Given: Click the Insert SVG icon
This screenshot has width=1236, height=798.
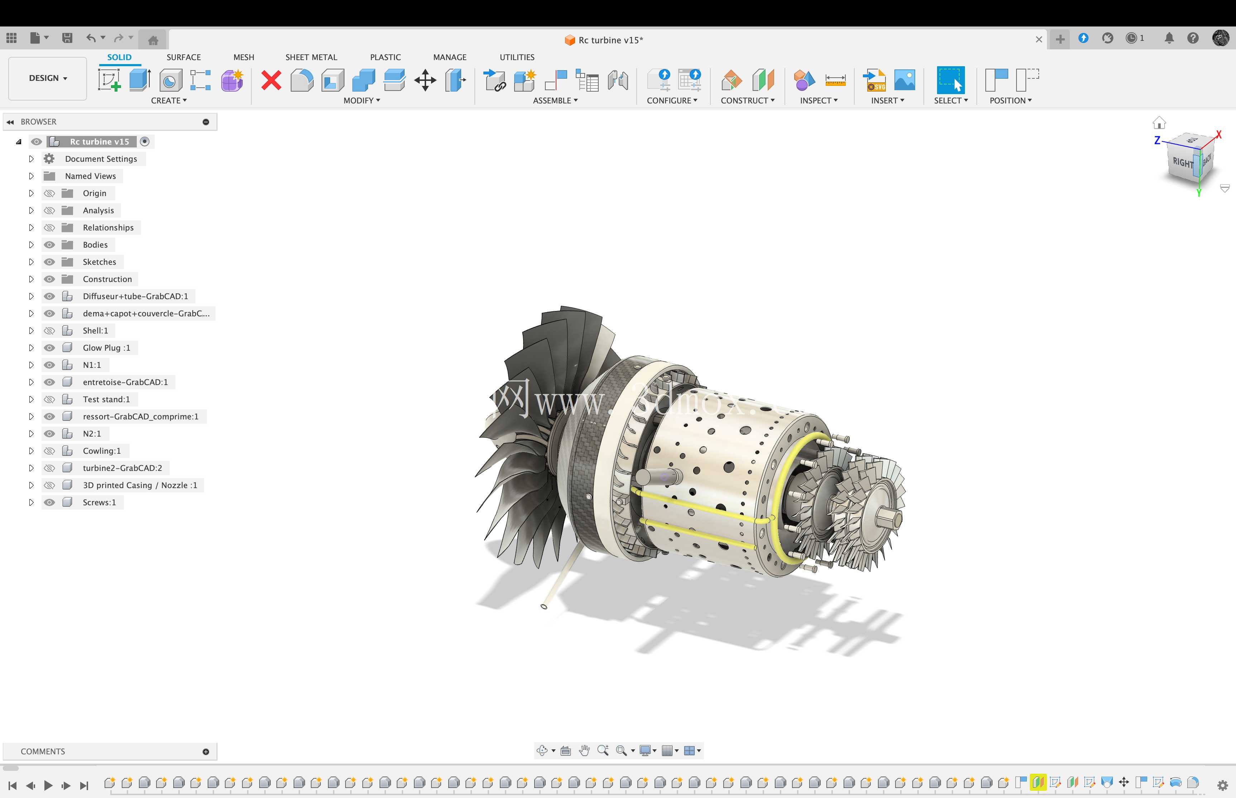Looking at the screenshot, I should 874,80.
